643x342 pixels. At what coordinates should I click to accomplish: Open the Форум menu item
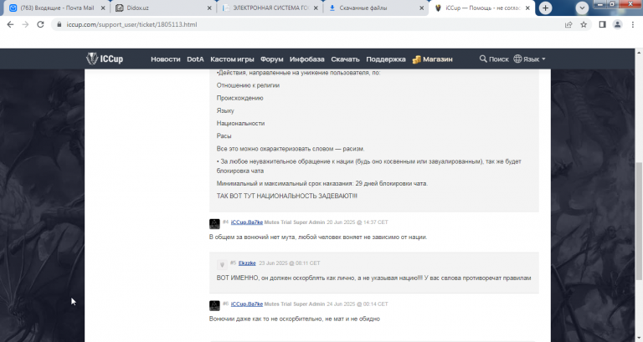(x=272, y=59)
